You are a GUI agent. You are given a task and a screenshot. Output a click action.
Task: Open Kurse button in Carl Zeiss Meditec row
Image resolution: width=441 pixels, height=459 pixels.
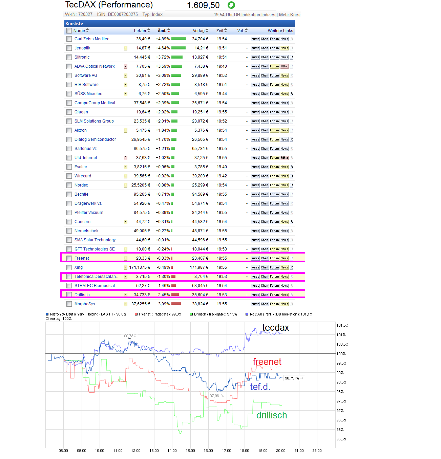(x=255, y=39)
